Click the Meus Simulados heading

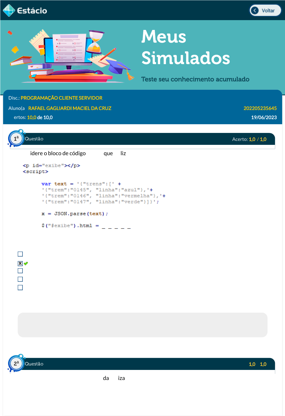(185, 47)
